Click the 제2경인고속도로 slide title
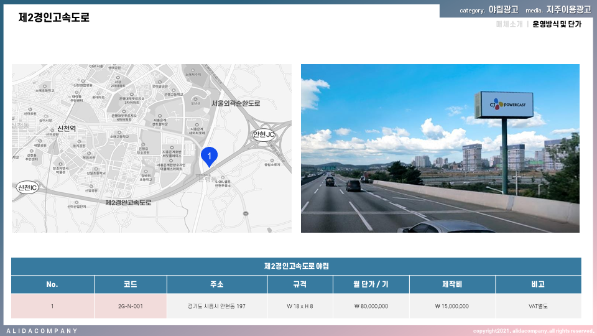Screen dimensions: 597x336 (54, 17)
